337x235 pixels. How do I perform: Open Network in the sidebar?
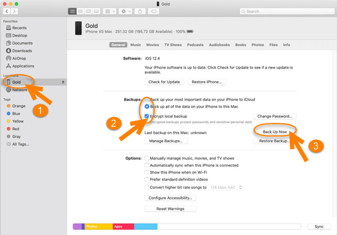tap(17, 90)
